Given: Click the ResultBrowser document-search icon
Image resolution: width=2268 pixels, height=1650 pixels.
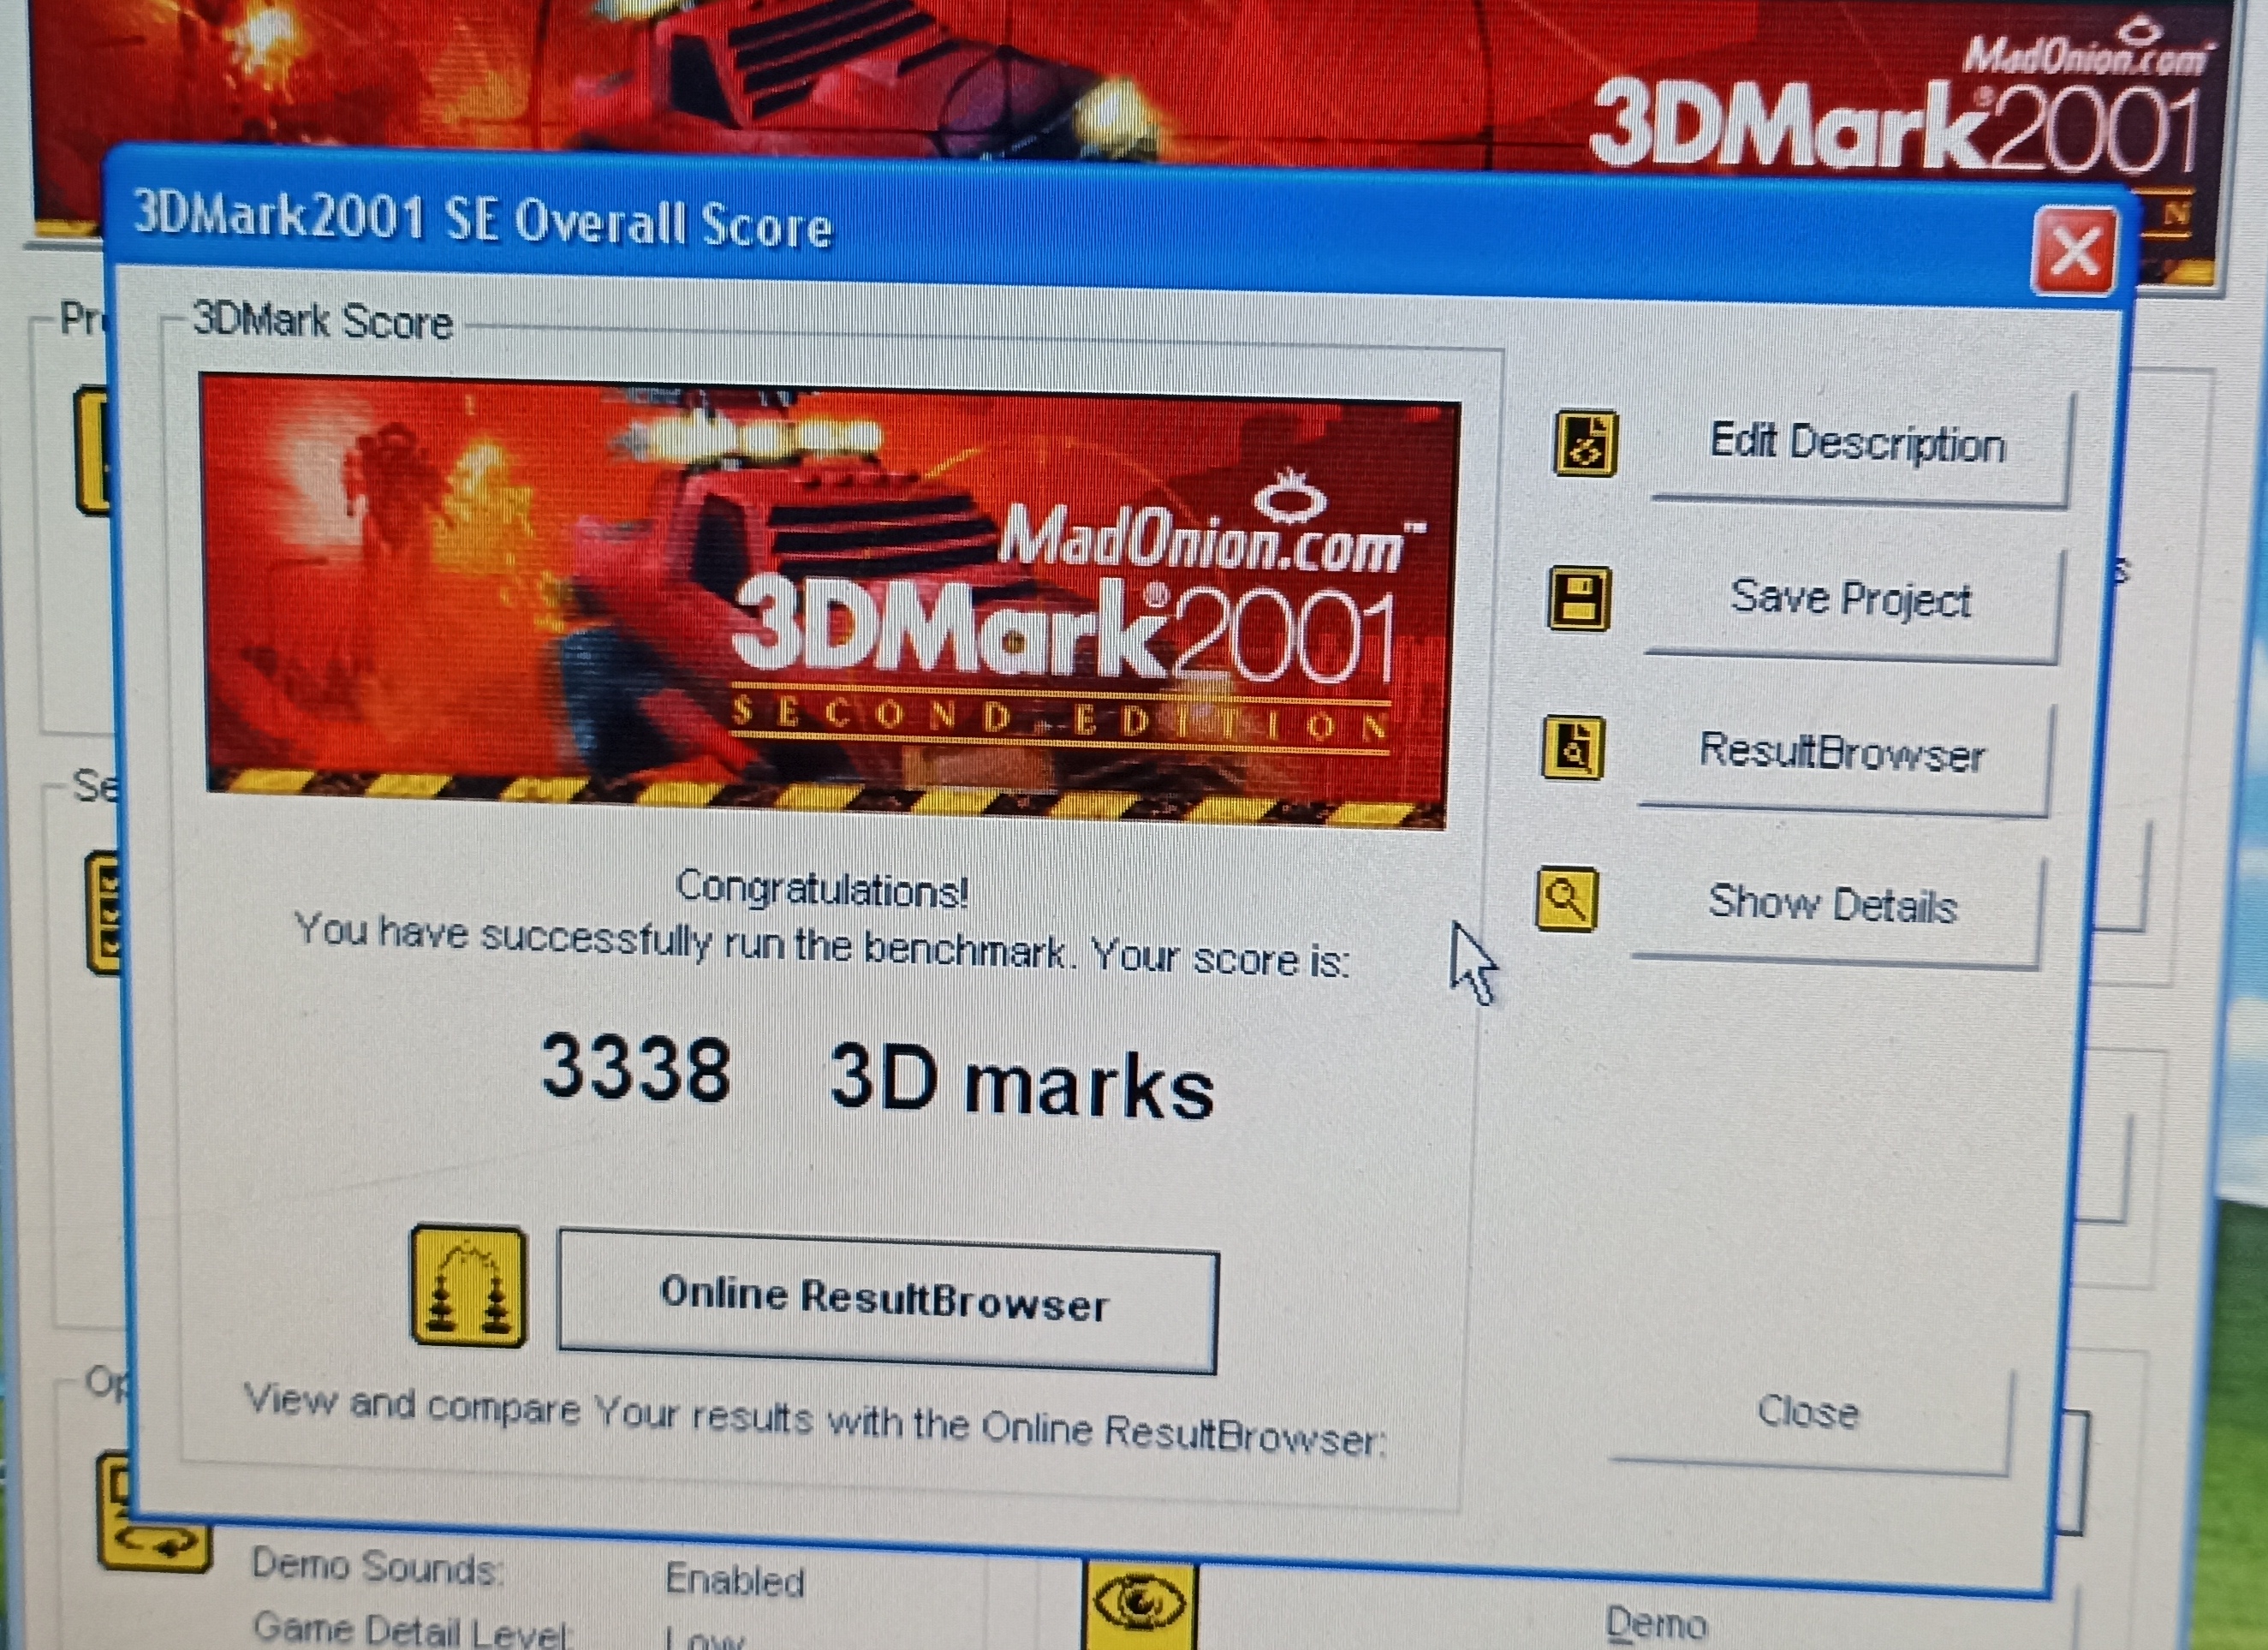Looking at the screenshot, I should (x=1572, y=747).
